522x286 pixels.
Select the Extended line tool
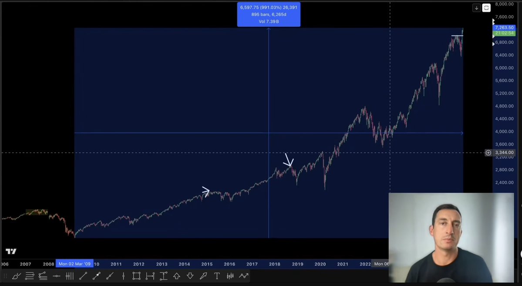[x=110, y=276]
